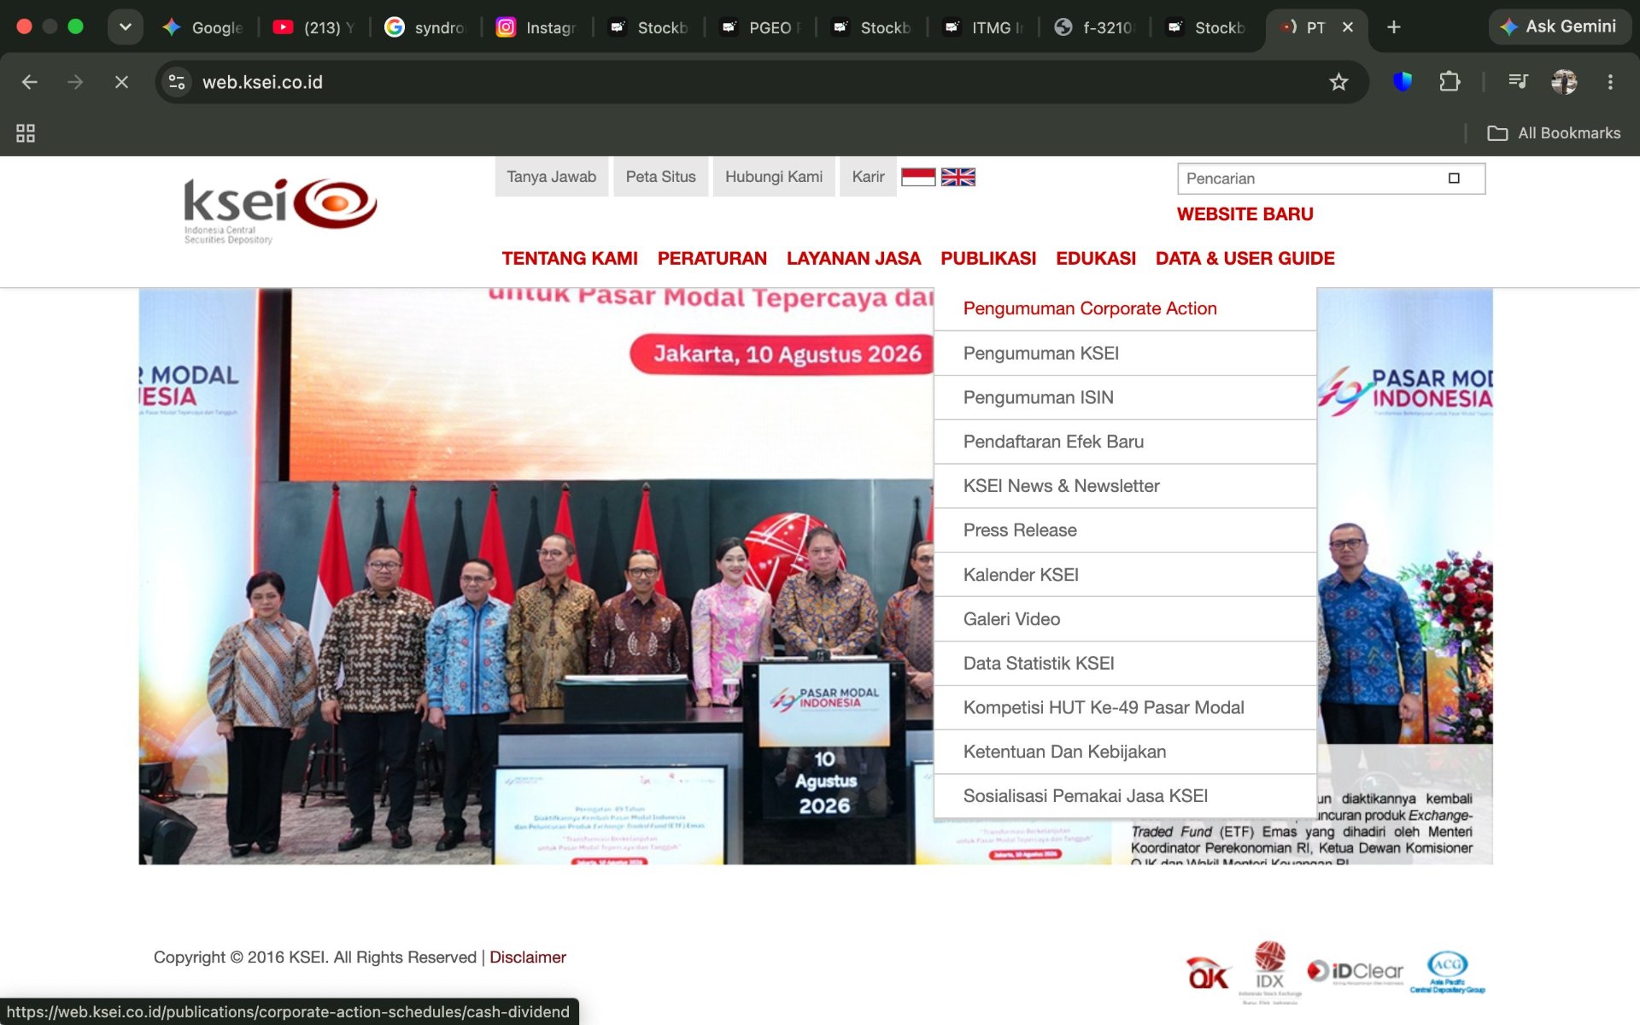Open the All Bookmarks folder

click(x=1554, y=133)
